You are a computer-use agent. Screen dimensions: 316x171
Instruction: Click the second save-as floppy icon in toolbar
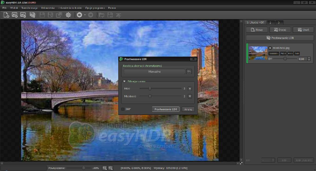click(x=50, y=15)
